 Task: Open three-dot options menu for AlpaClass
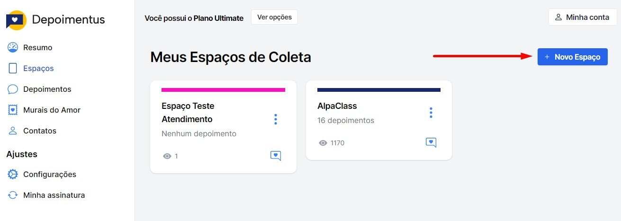tap(431, 113)
